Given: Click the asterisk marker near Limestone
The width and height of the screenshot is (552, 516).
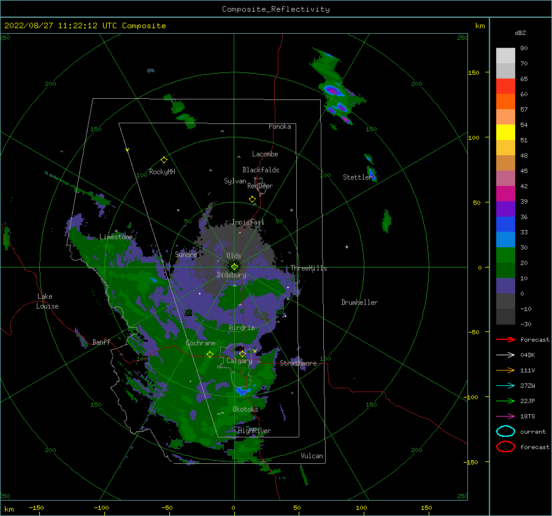Looking at the screenshot, I should (x=116, y=231).
